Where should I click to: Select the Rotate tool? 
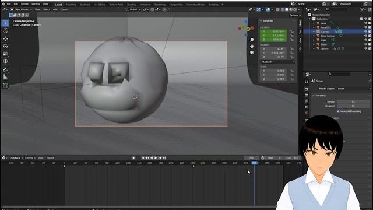tap(5, 46)
